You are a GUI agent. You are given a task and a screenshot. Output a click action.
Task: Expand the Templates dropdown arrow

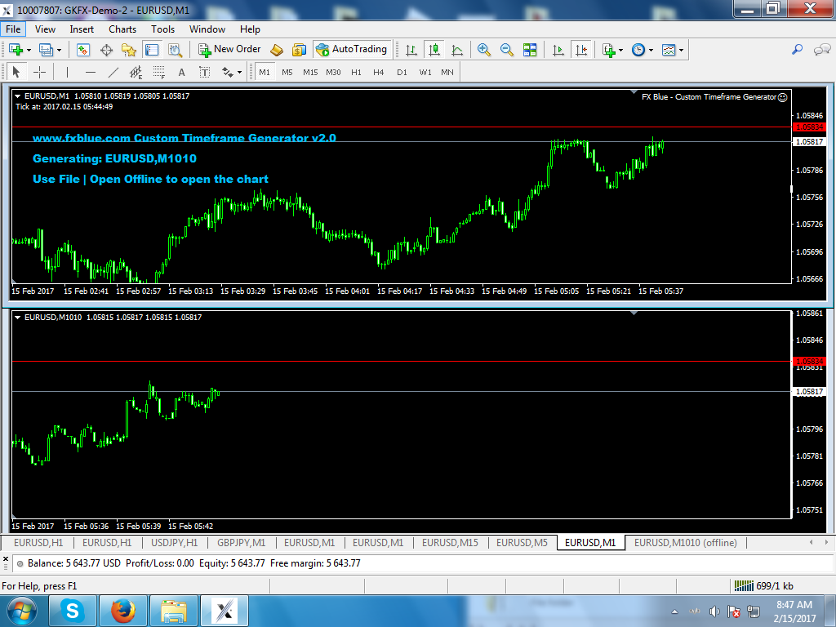pyautogui.click(x=682, y=50)
